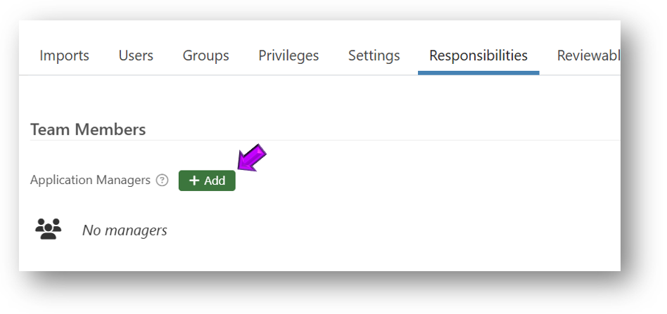Click the people group icon
667x314 pixels.
pos(49,229)
